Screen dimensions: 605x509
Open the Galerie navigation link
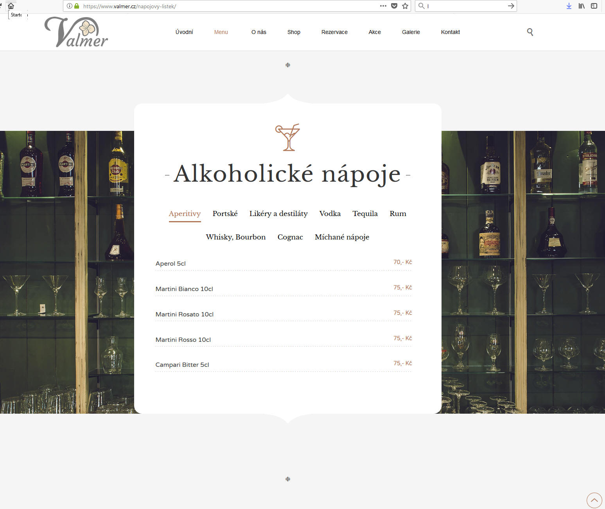pyautogui.click(x=411, y=32)
